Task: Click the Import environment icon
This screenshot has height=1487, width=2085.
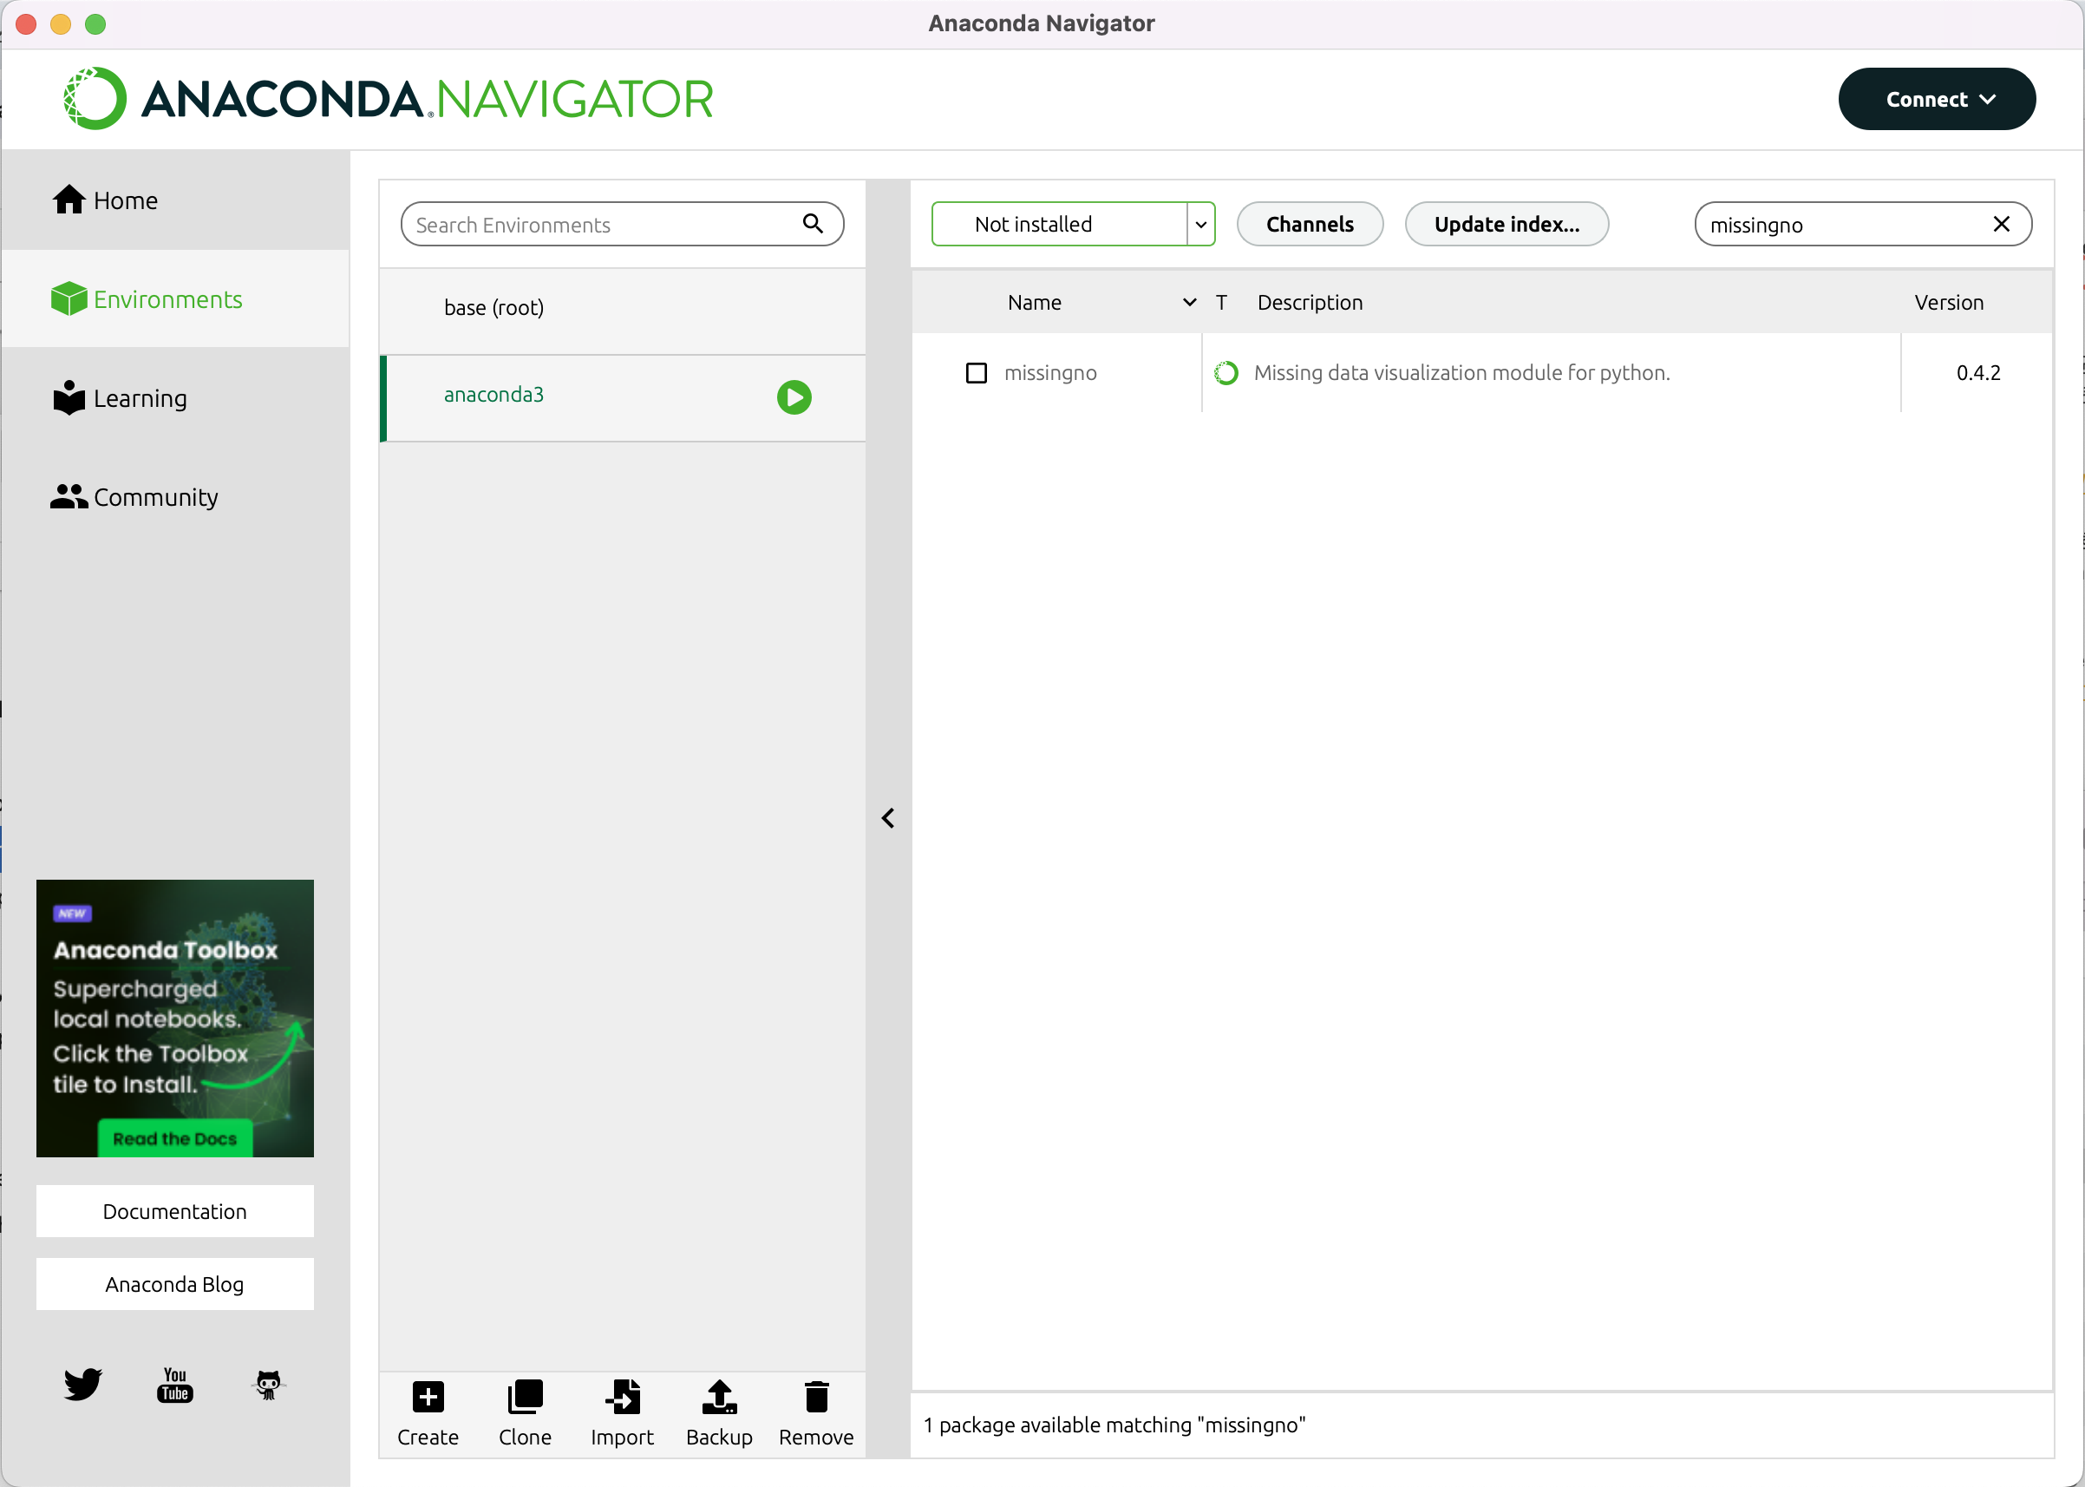Action: 623,1398
